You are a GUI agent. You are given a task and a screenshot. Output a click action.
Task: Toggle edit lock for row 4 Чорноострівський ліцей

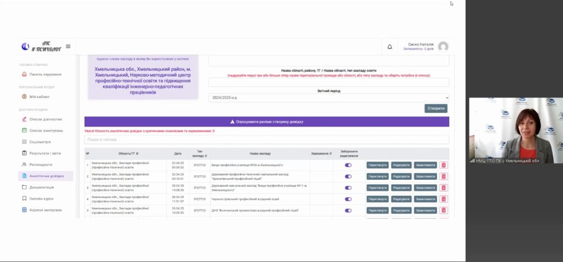pos(348,199)
